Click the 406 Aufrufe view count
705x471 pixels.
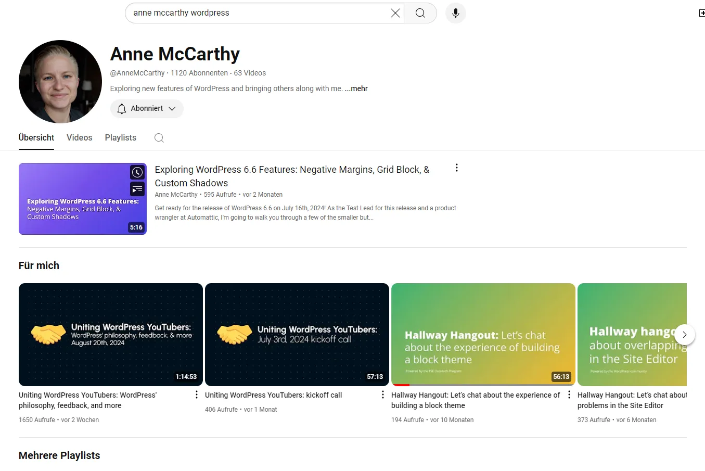point(221,410)
